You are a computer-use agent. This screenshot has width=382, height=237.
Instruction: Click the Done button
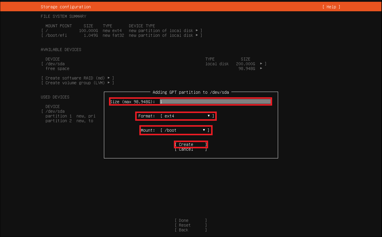tap(191, 220)
